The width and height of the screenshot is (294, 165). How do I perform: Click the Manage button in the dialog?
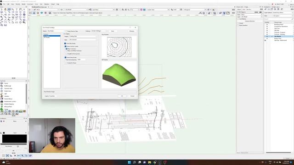(x=132, y=31)
